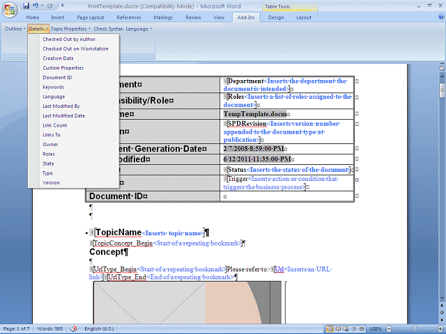
Task: Click English (U.S.) language indicator
Action: [99, 329]
